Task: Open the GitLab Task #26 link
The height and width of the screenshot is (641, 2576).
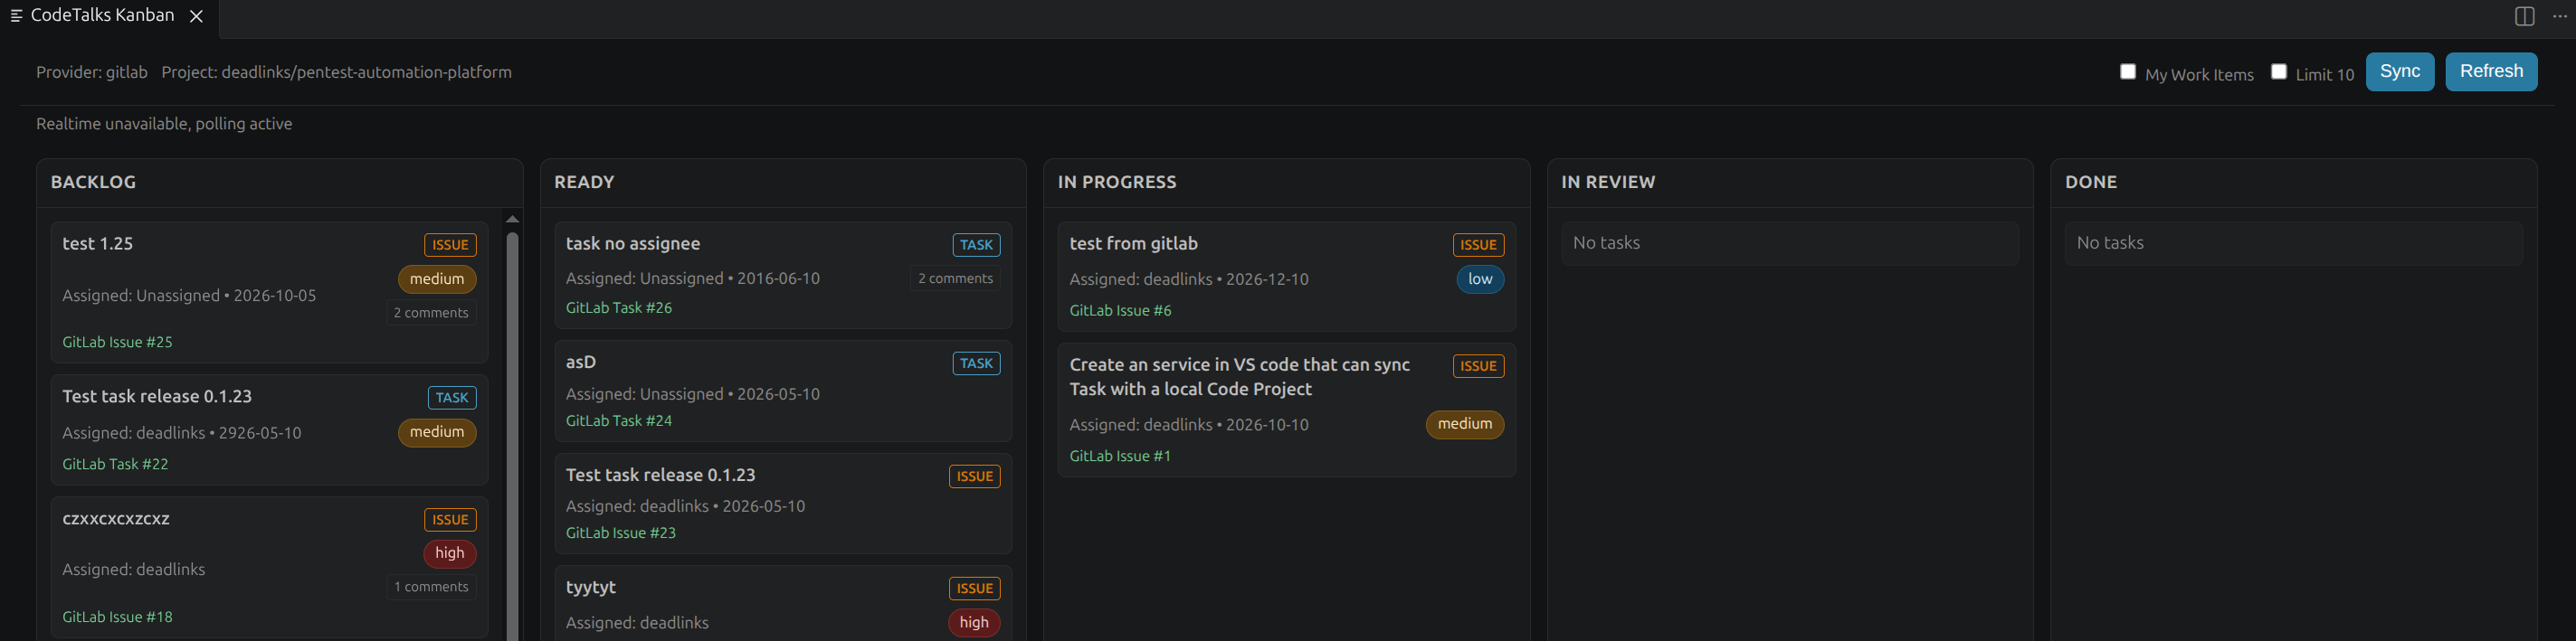Action: (619, 308)
